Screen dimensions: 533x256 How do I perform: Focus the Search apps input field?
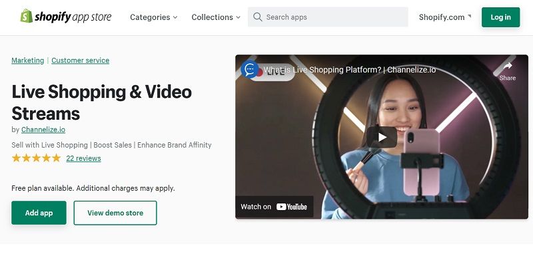[328, 17]
